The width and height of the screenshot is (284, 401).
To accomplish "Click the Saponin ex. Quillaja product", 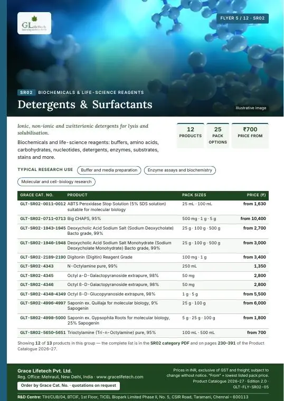I will point(112,305).
